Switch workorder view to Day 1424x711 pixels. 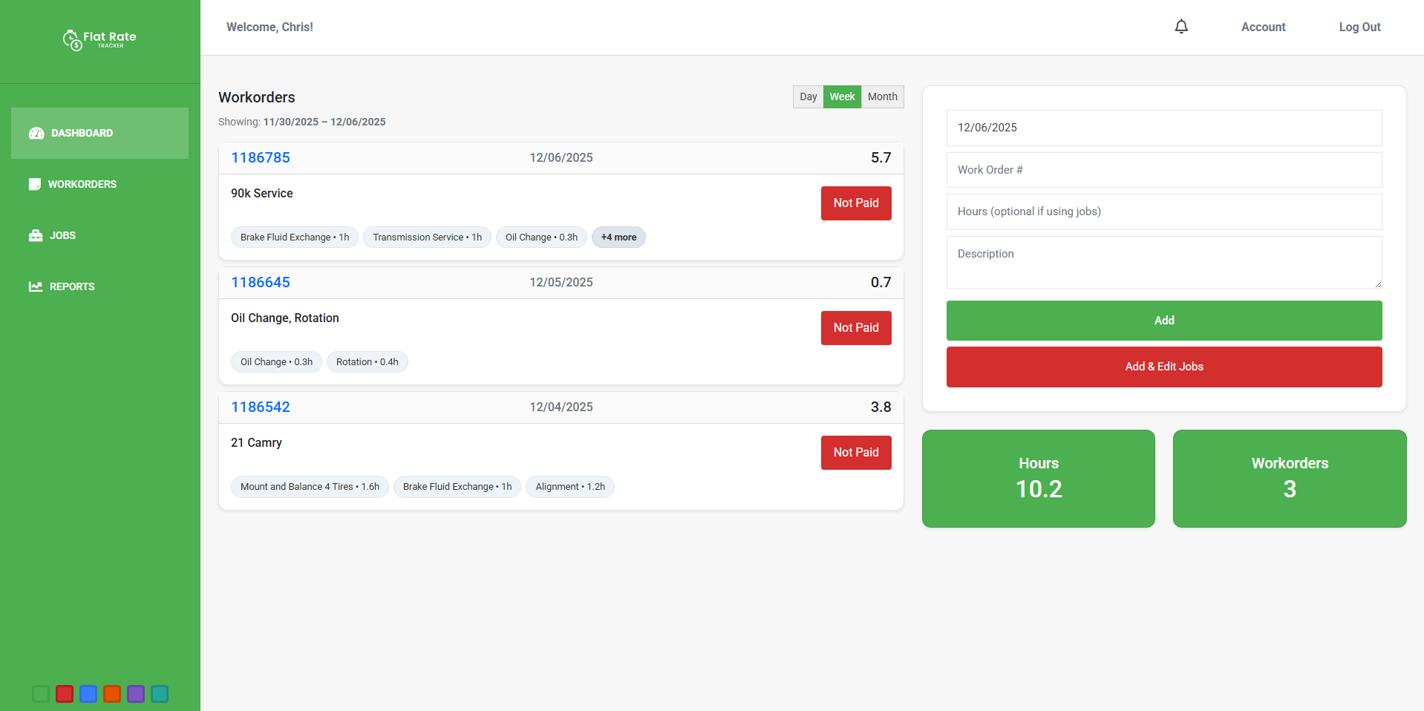coord(808,96)
